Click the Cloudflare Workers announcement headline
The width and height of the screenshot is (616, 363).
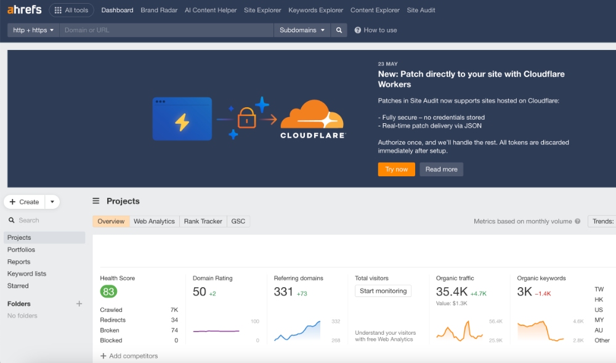point(471,79)
